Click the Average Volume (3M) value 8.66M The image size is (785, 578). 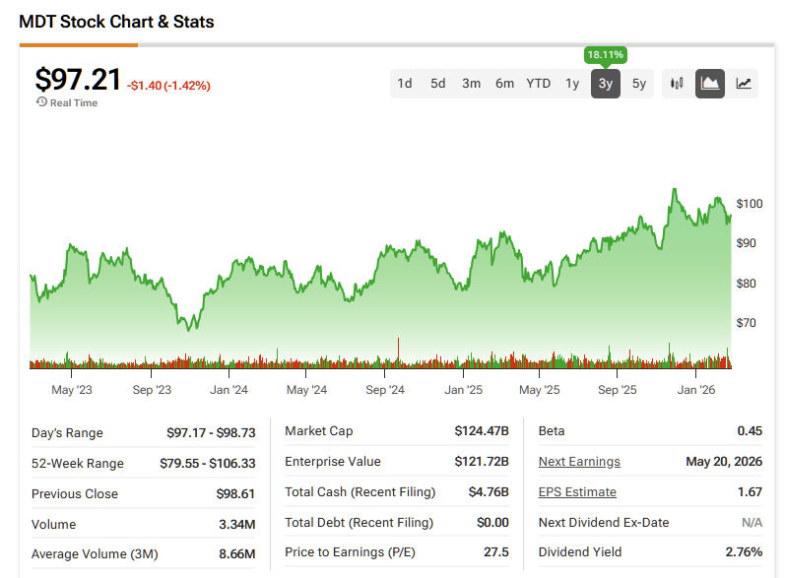pos(236,554)
